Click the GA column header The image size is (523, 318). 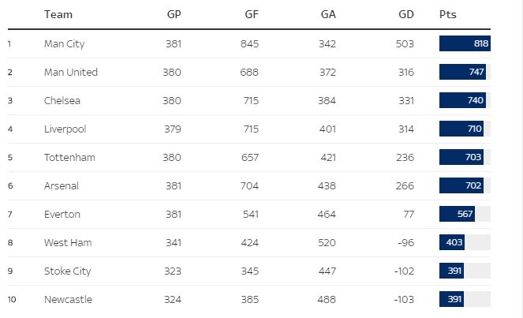pos(328,15)
